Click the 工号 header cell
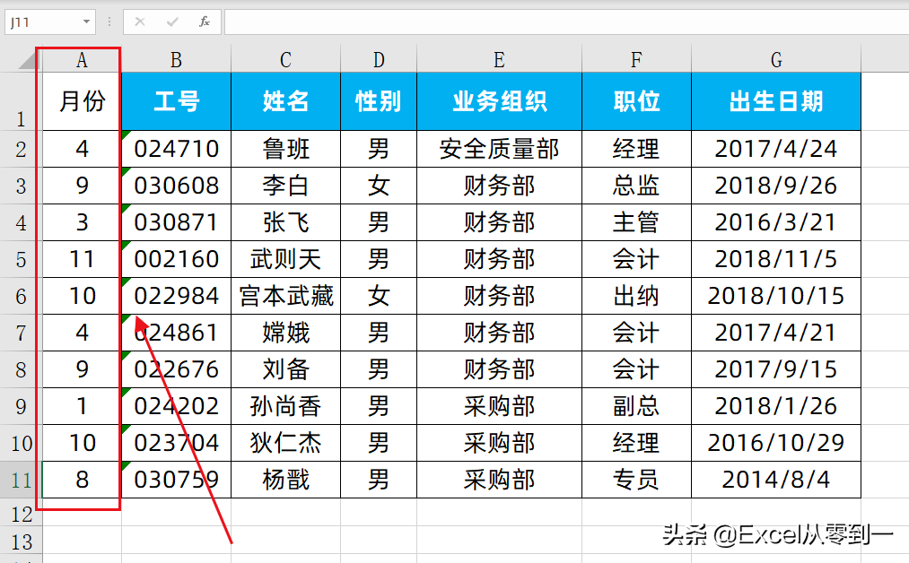The height and width of the screenshot is (563, 909). click(176, 101)
